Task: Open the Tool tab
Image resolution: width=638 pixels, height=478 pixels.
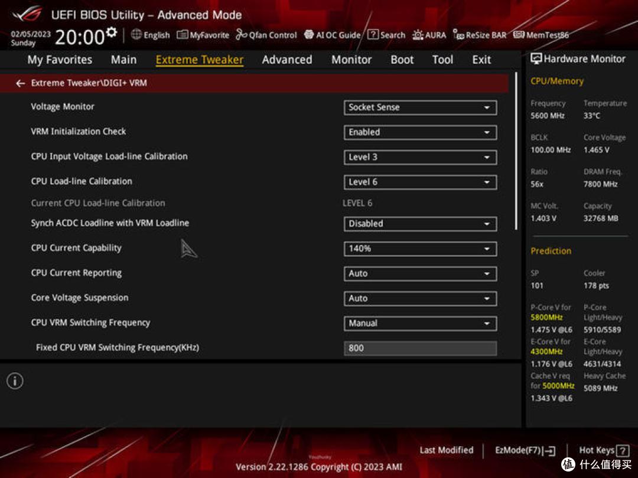Action: click(x=442, y=60)
